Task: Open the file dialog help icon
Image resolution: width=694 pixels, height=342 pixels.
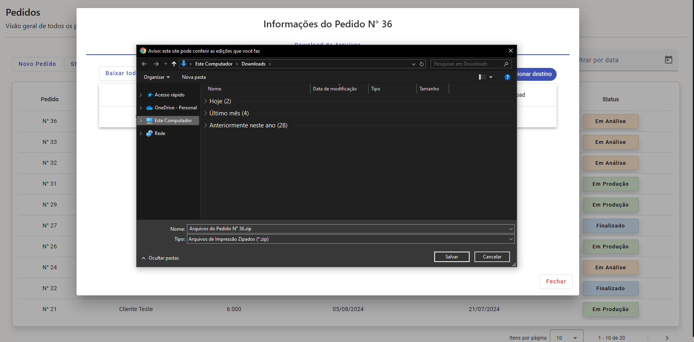Action: (x=507, y=77)
